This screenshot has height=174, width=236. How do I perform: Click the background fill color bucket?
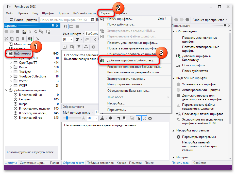coord(111,118)
